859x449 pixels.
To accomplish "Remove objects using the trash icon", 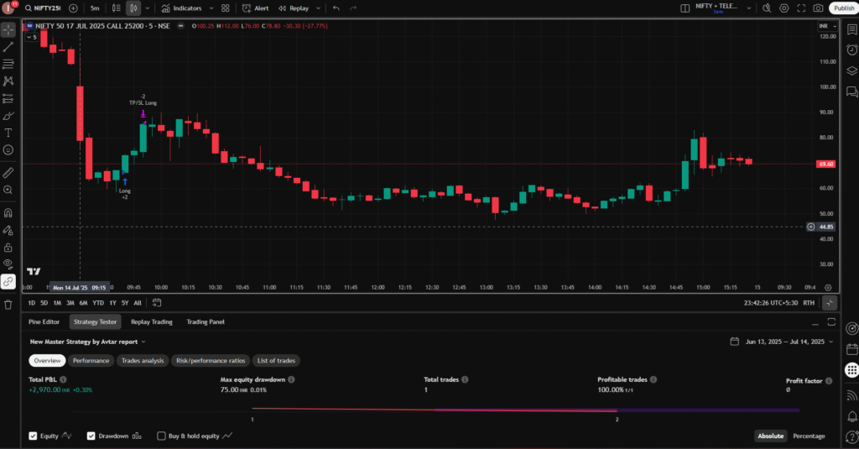I will coord(8,305).
